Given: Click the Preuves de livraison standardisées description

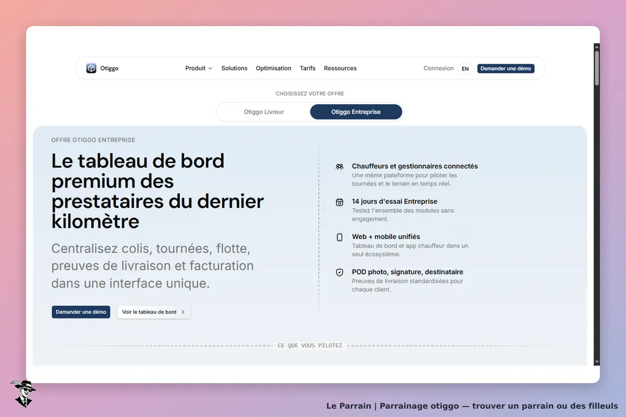Looking at the screenshot, I should pyautogui.click(x=407, y=285).
